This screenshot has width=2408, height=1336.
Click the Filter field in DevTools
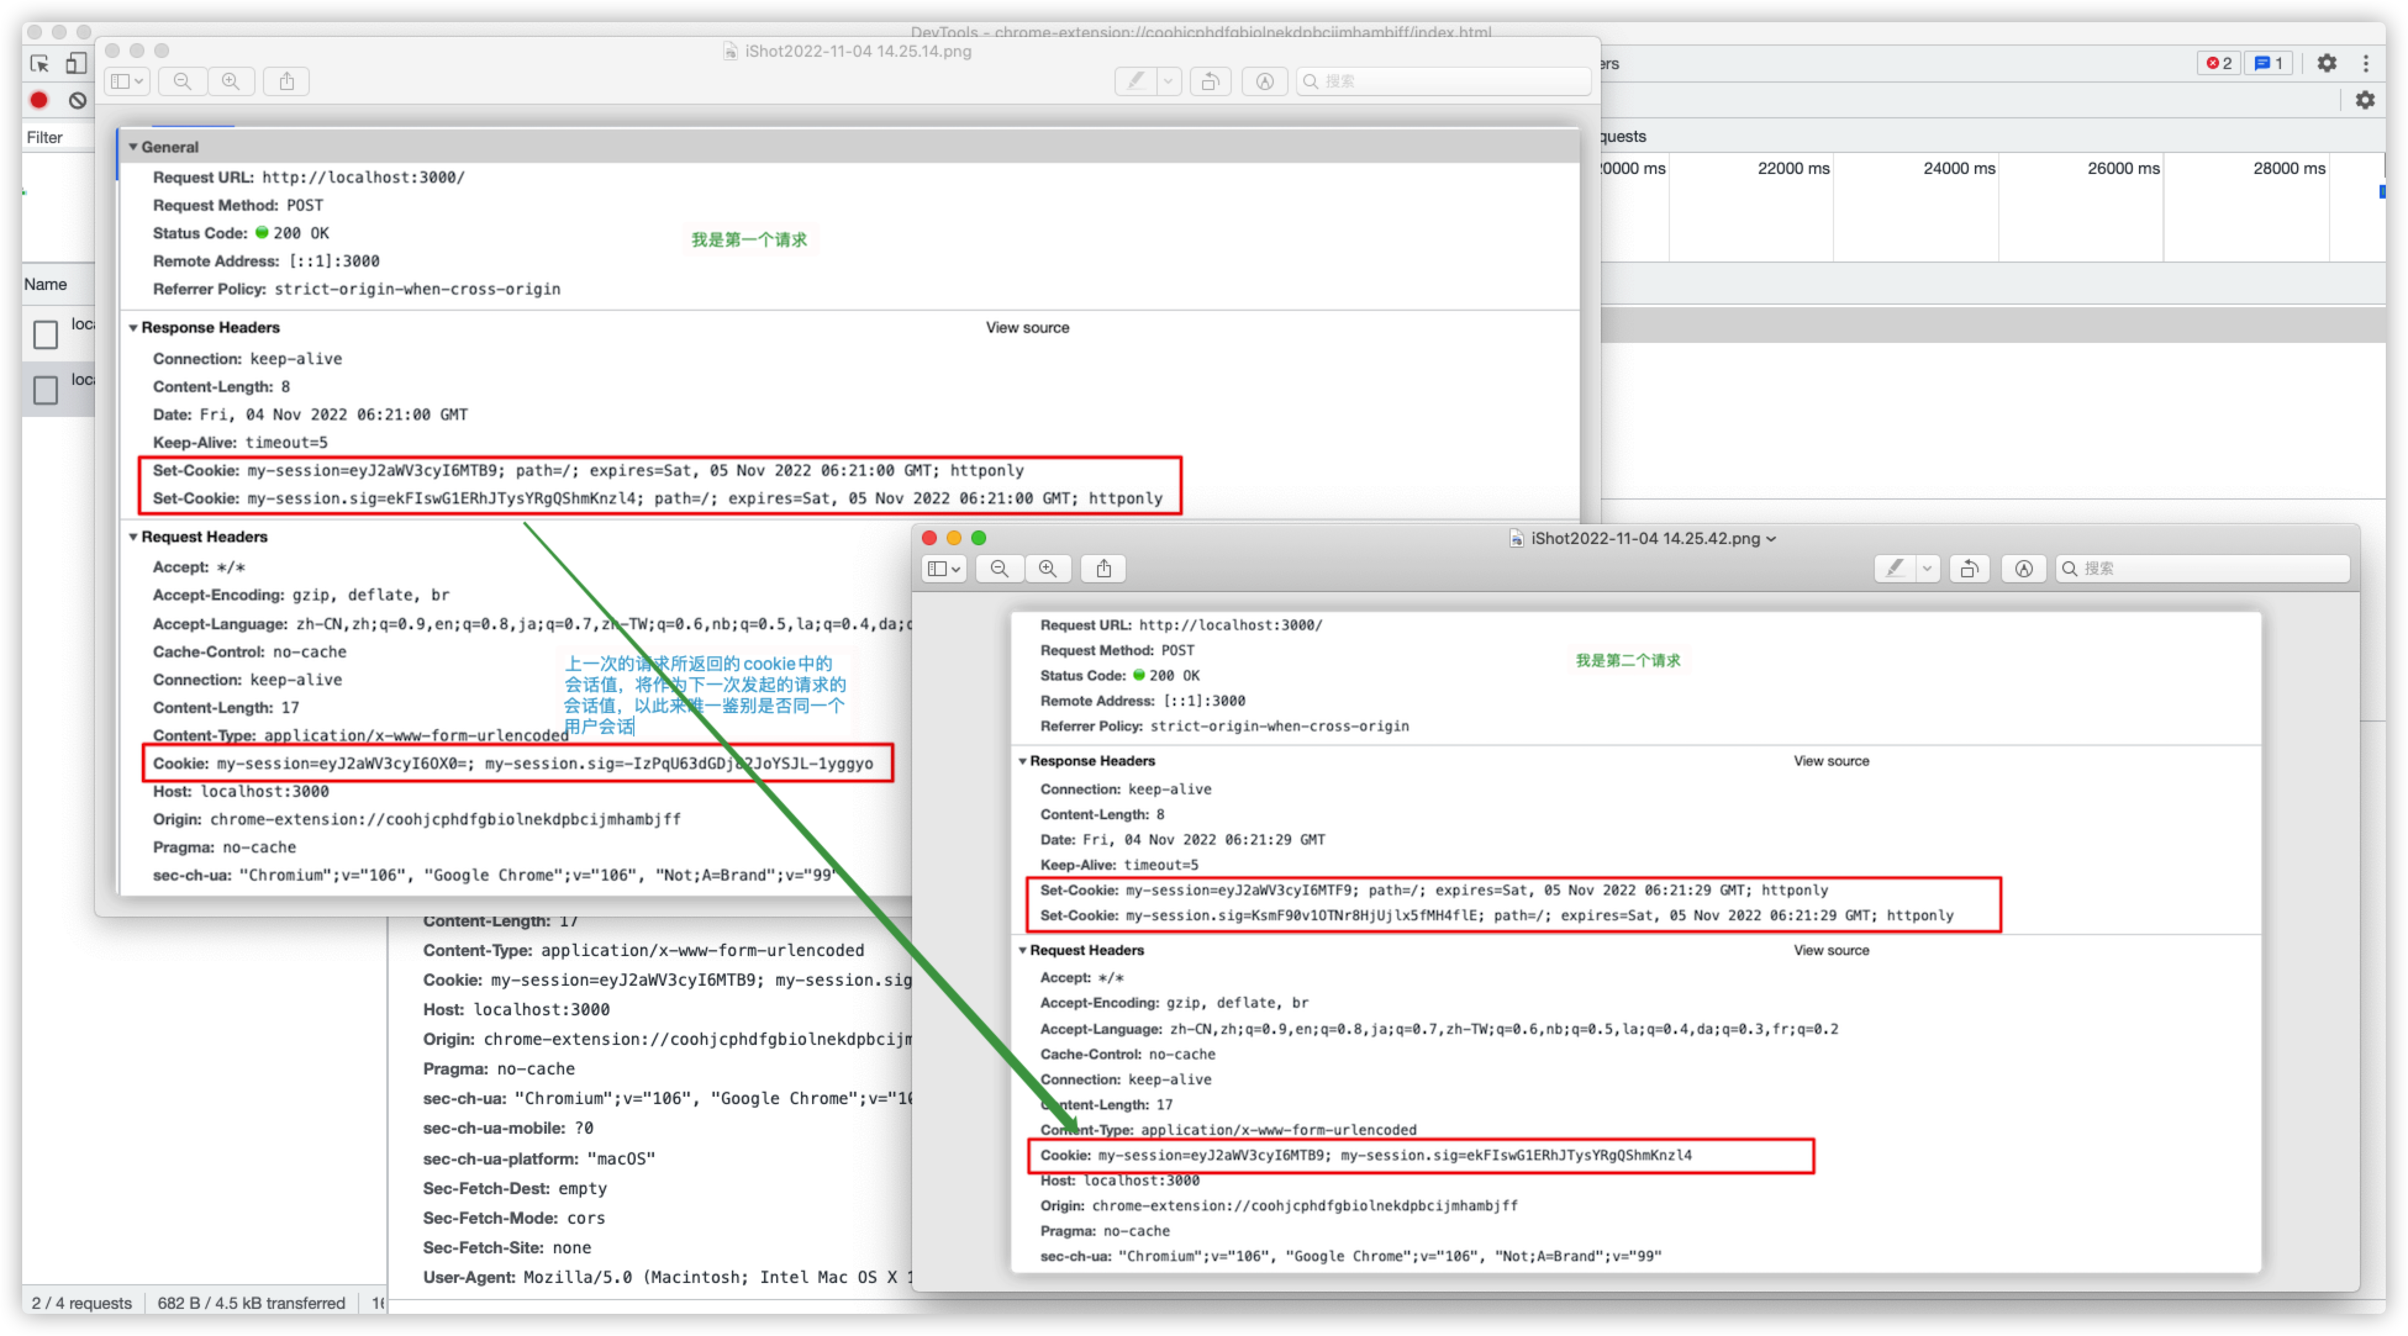(58, 138)
